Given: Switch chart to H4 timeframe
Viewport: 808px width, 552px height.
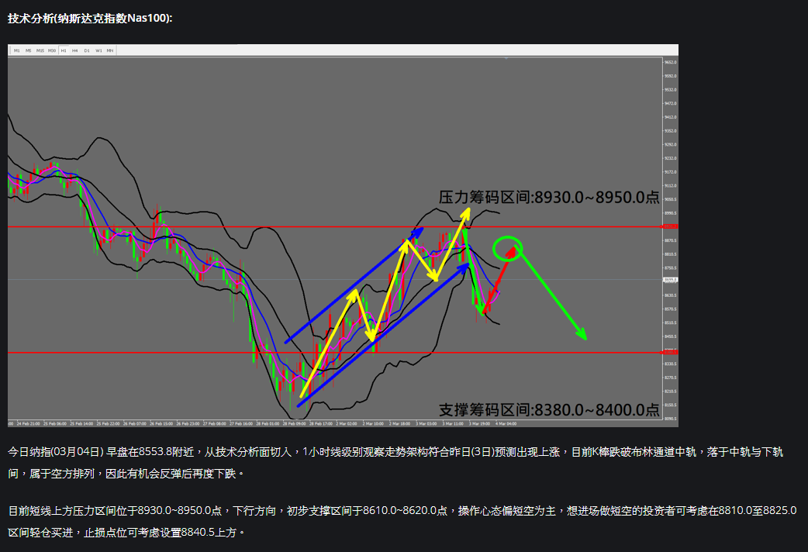Looking at the screenshot, I should click(x=74, y=50).
